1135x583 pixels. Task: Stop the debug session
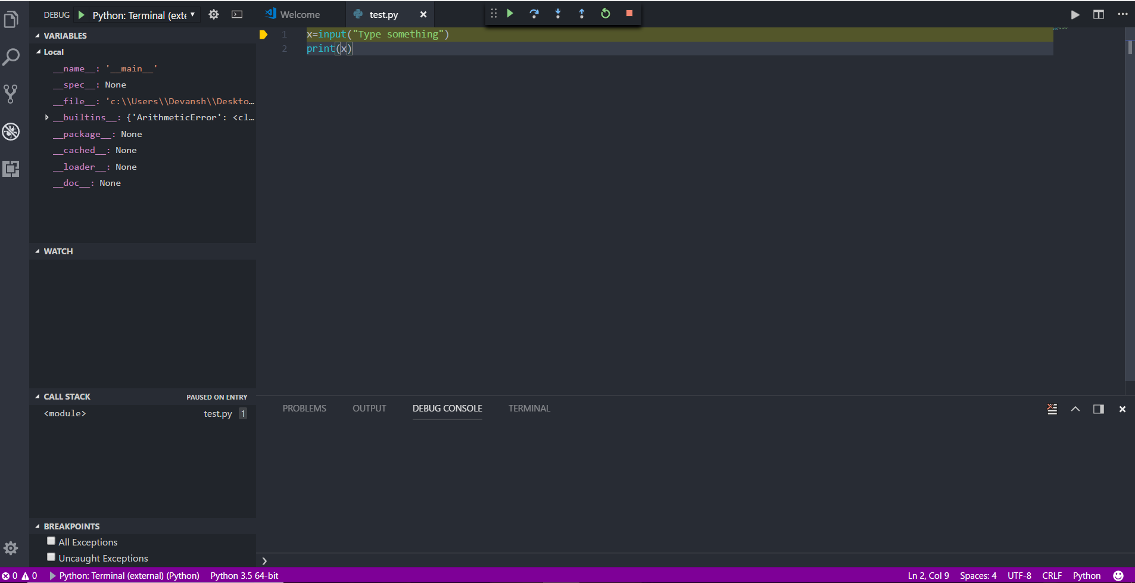pyautogui.click(x=629, y=13)
